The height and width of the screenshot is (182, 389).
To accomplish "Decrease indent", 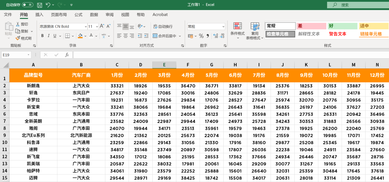I will 140,36.
